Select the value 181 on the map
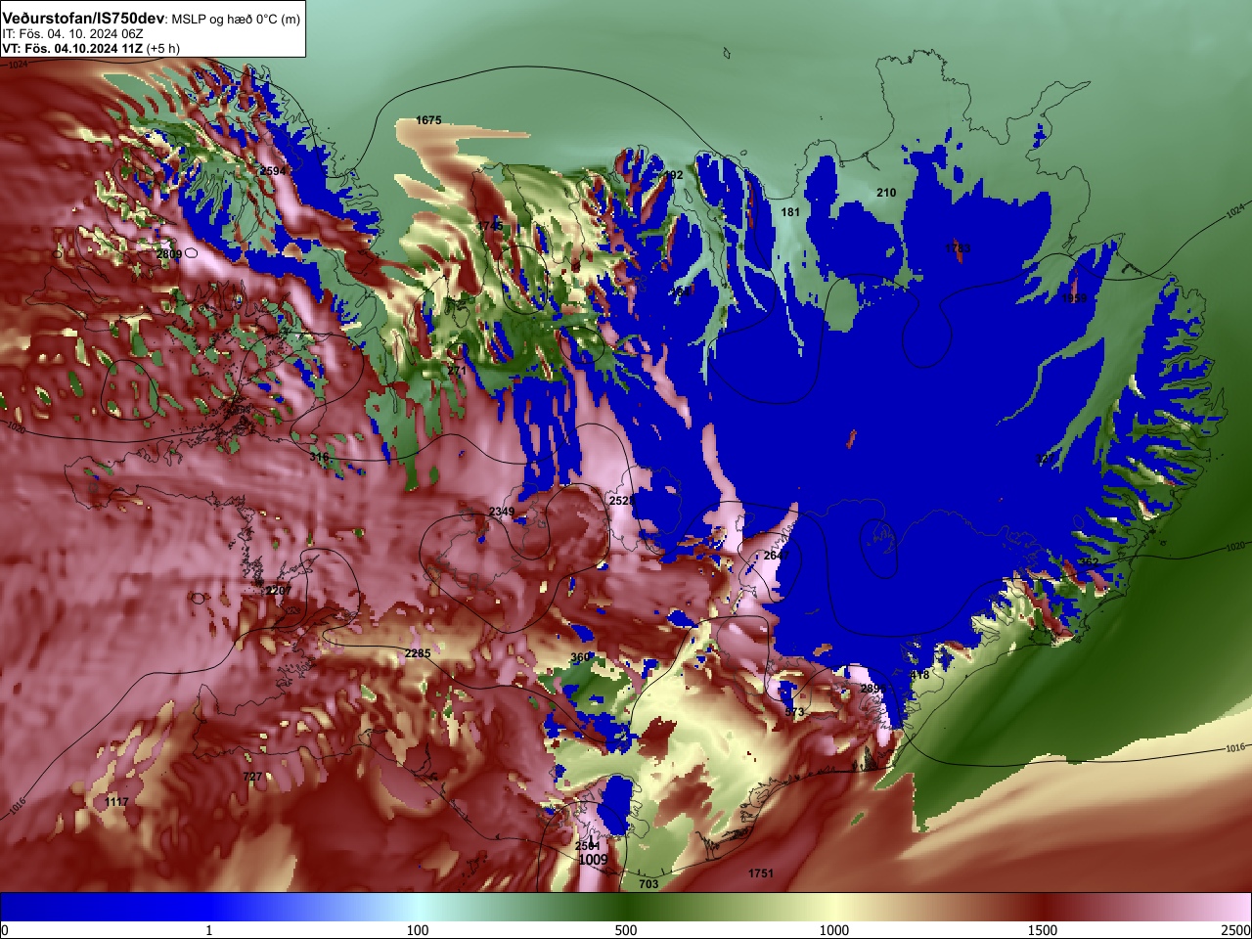Viewport: 1252px width, 939px height. pos(790,212)
